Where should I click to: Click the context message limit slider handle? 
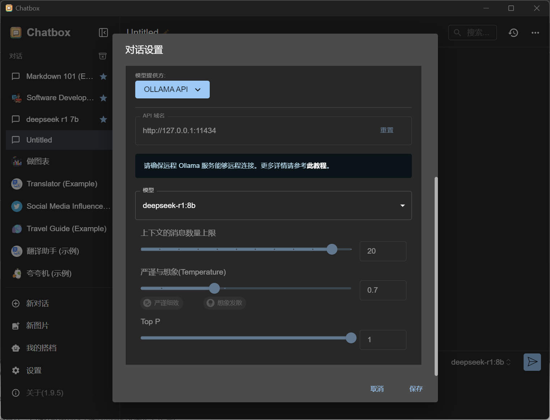point(332,249)
